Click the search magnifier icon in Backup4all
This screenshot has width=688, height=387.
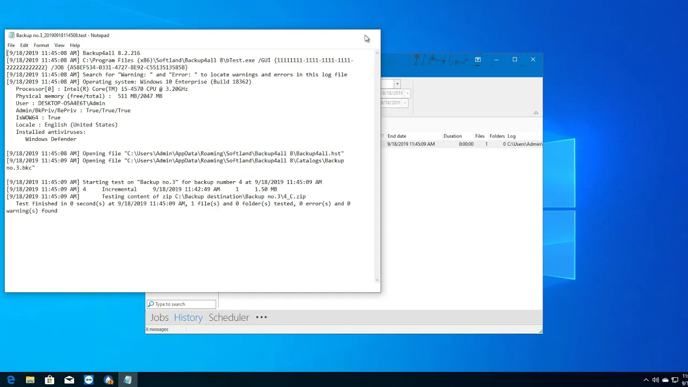[x=151, y=304]
